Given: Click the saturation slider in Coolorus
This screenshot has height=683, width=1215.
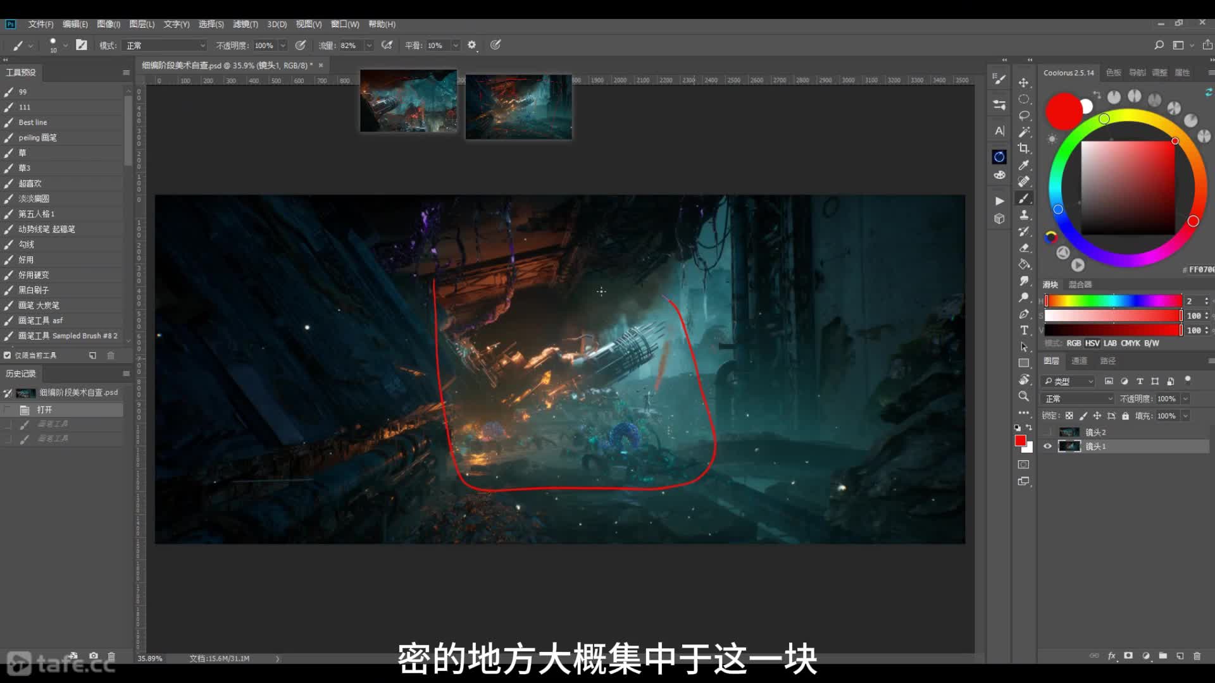Looking at the screenshot, I should (1113, 316).
